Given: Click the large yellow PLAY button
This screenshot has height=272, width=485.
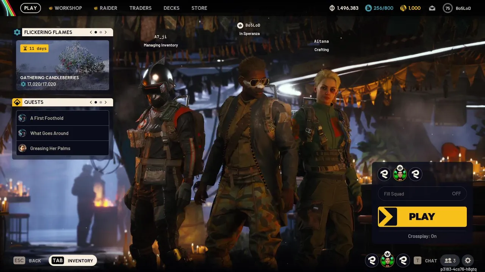Looking at the screenshot, I should pos(422,216).
